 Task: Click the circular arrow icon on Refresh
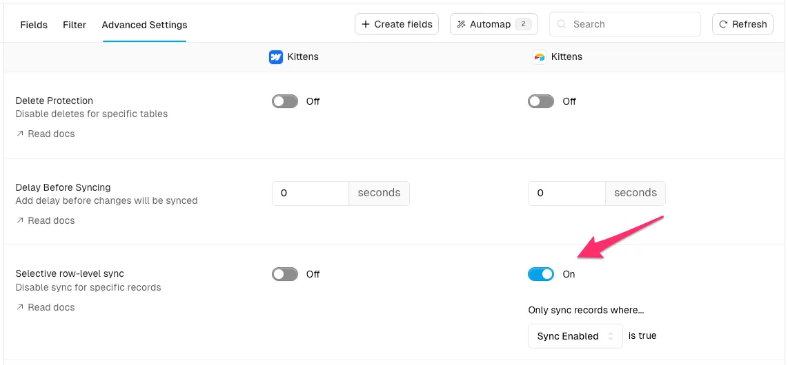pos(723,24)
